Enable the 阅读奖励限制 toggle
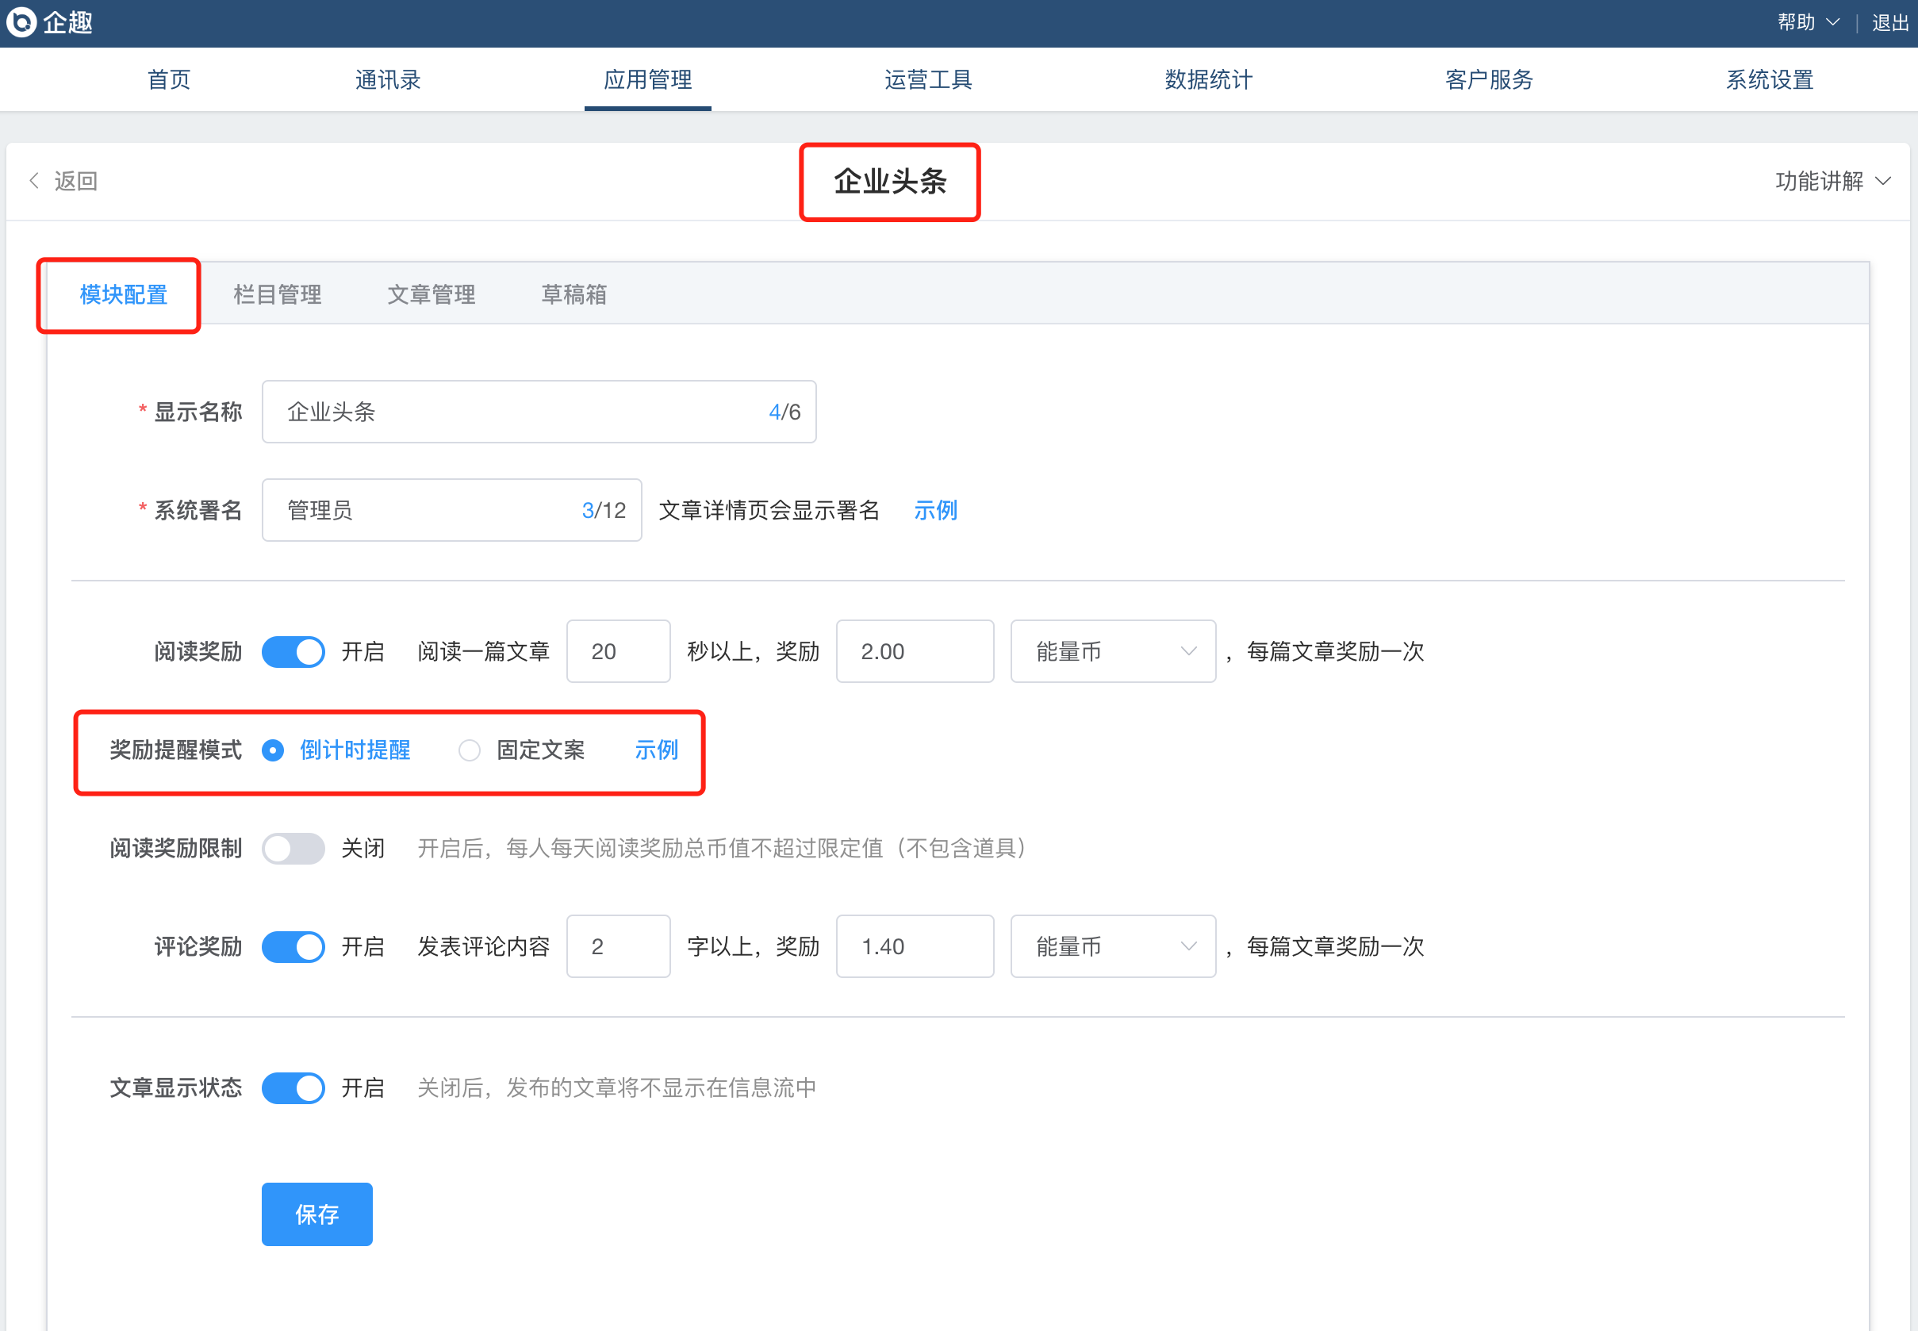The height and width of the screenshot is (1331, 1918). [293, 848]
